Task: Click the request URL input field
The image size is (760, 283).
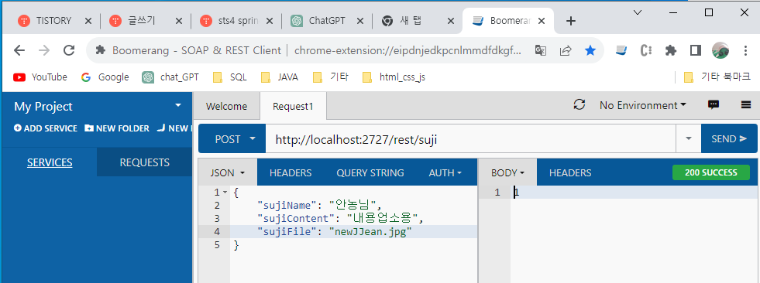Action: coord(470,139)
